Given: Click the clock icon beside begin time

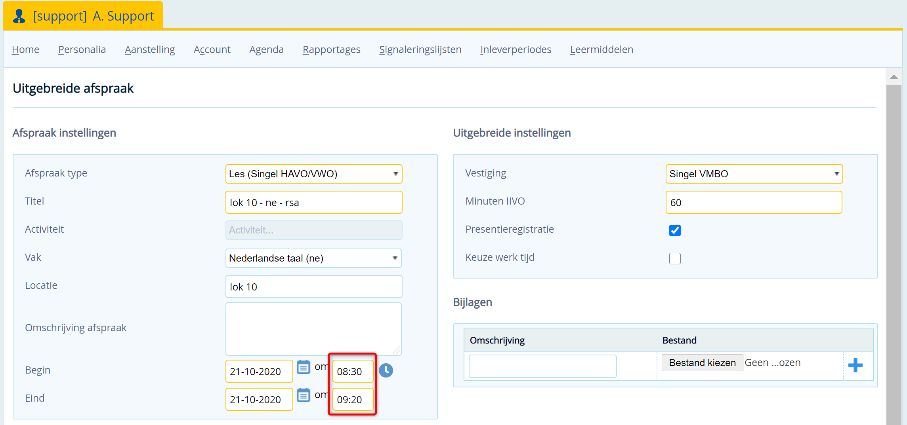Looking at the screenshot, I should coord(386,370).
